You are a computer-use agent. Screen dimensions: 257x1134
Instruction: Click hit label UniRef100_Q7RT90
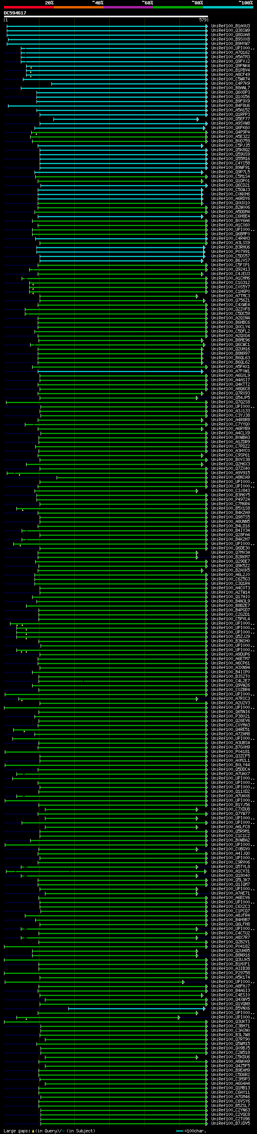pos(230,1039)
